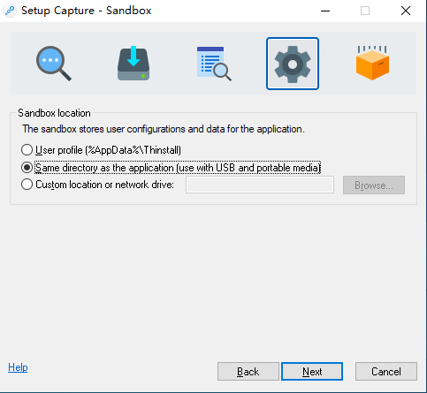The width and height of the screenshot is (427, 393).
Task: Select the orange package build icon
Action: tap(372, 63)
